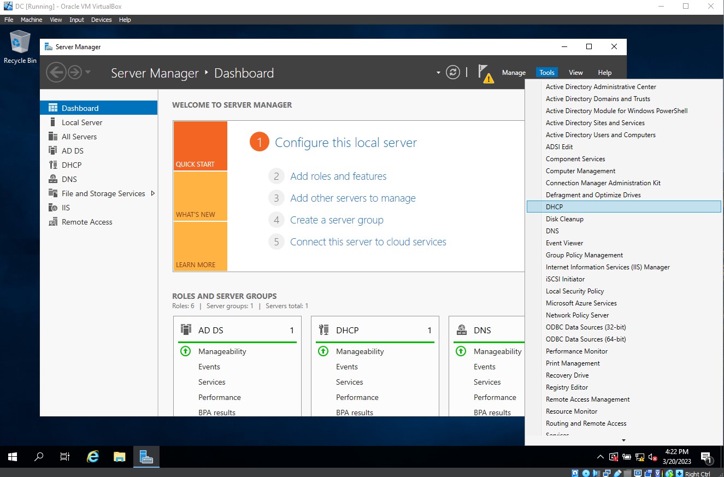This screenshot has width=724, height=477.
Task: Open the Manage menu
Action: pyautogui.click(x=514, y=73)
